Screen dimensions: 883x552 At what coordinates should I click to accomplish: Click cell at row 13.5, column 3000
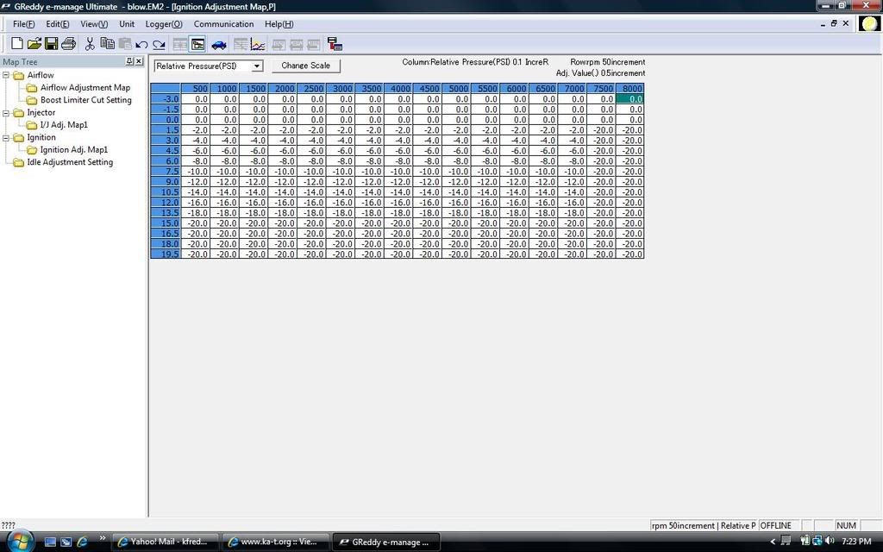click(340, 213)
